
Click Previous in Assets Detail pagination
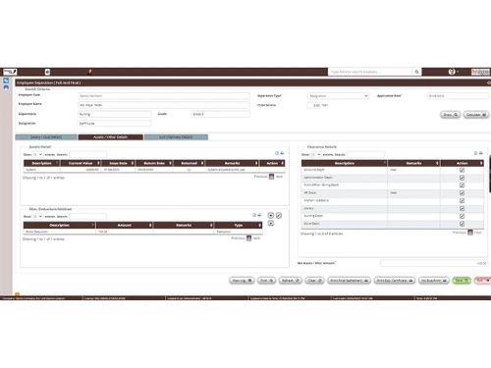pos(260,177)
